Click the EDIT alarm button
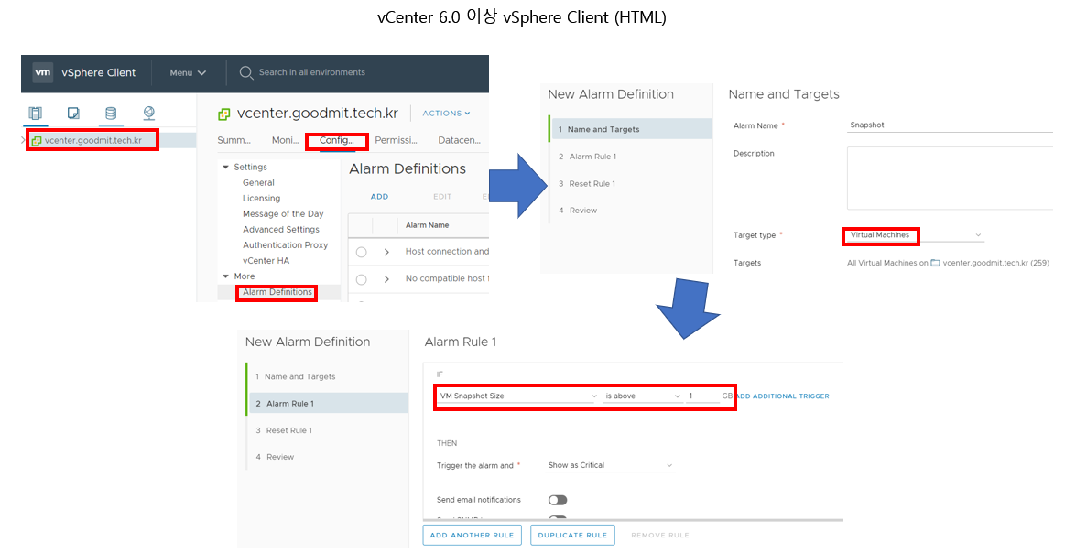 [x=442, y=197]
